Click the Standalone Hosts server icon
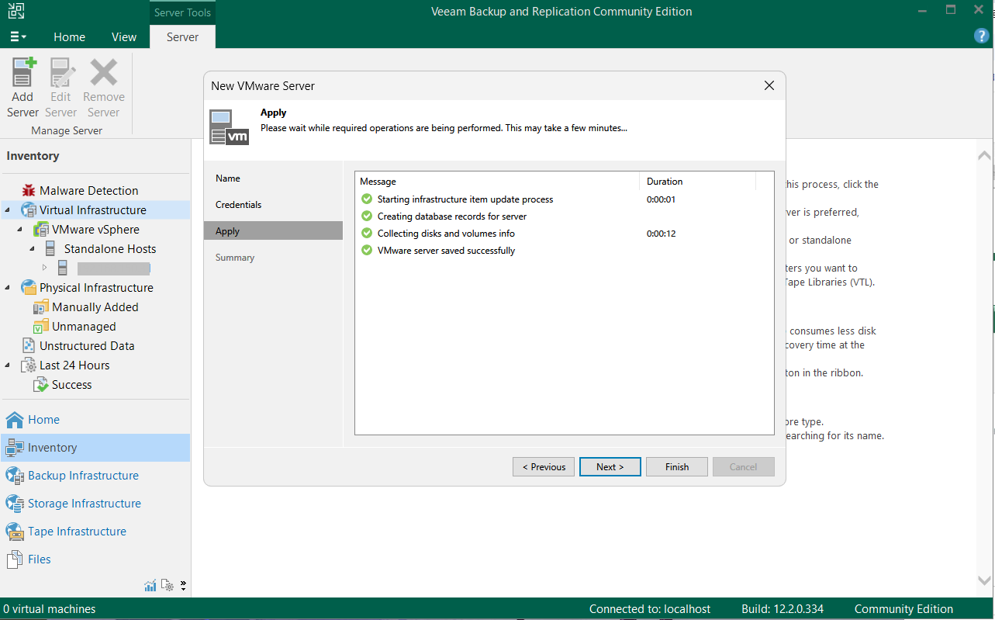This screenshot has width=995, height=620. tap(50, 248)
